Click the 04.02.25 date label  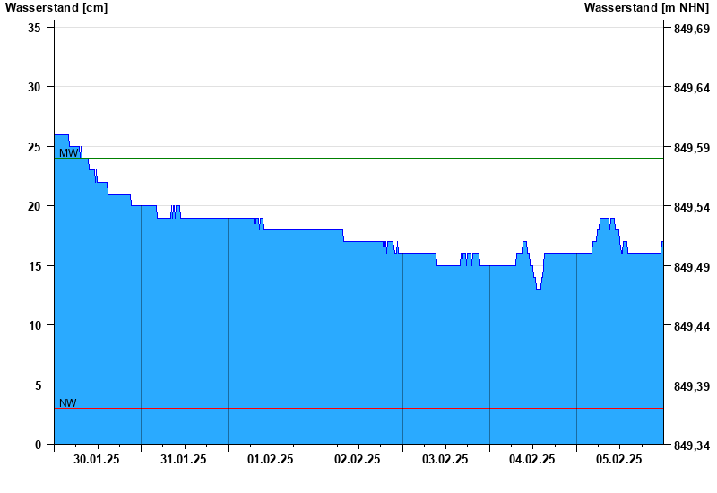(531, 459)
